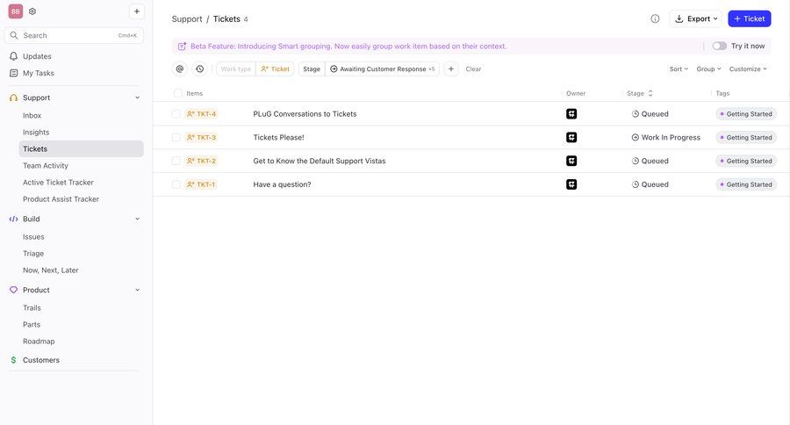Open the Sort dropdown
The height and width of the screenshot is (425, 790).
679,69
